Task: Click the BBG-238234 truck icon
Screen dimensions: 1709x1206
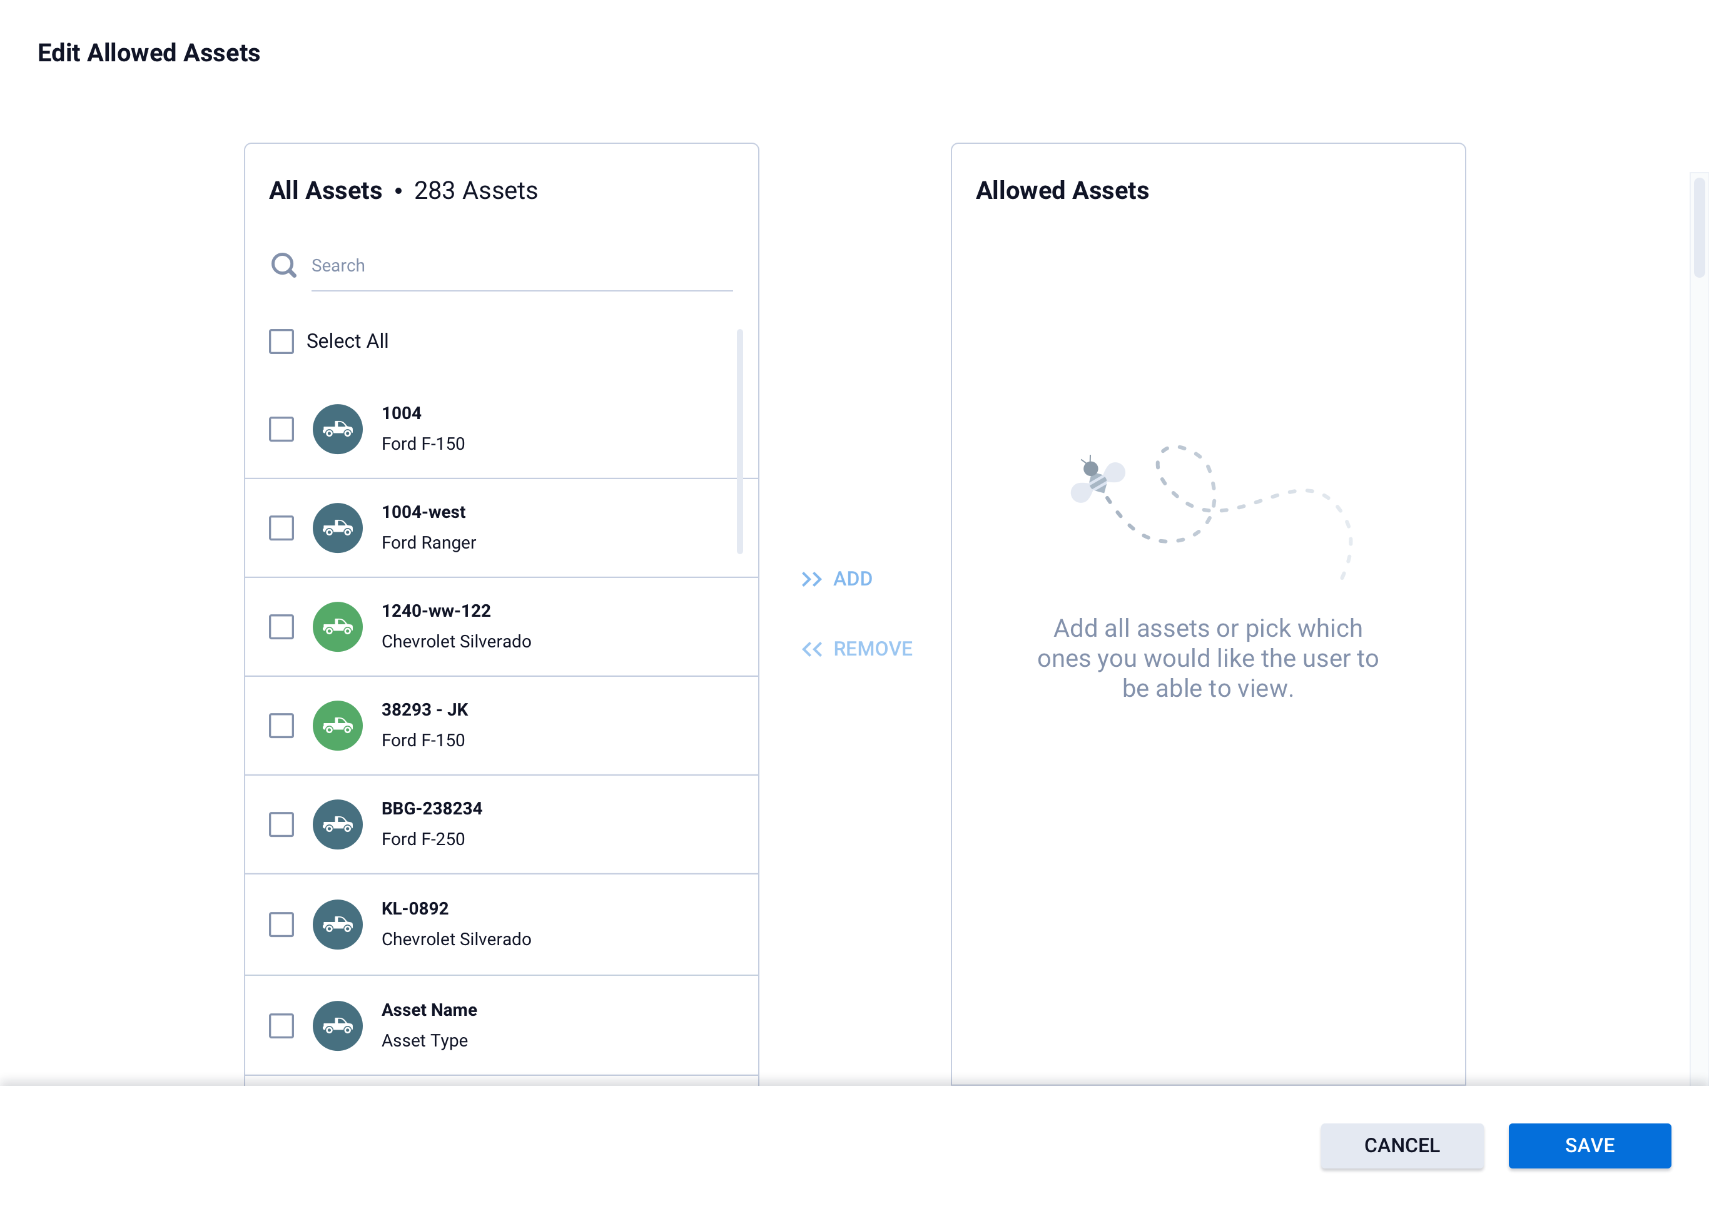Action: click(x=337, y=825)
